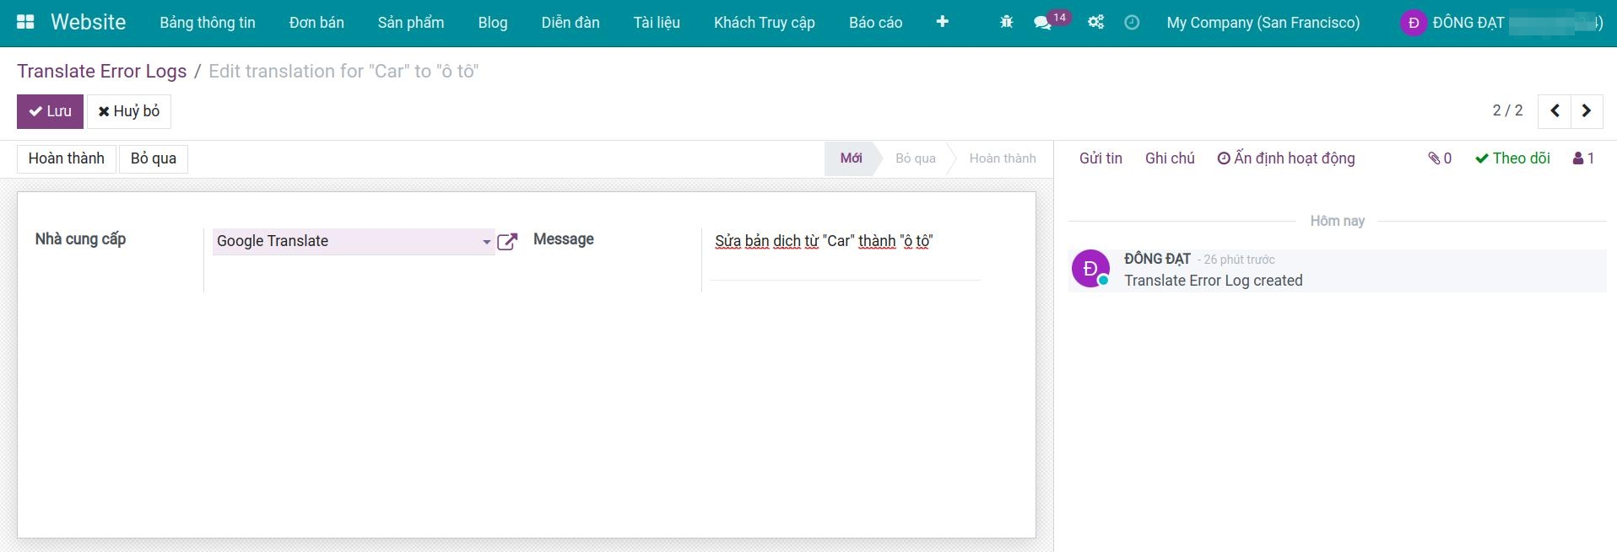Image resolution: width=1617 pixels, height=552 pixels.
Task: Open attachments paperclip counter
Action: pyautogui.click(x=1439, y=158)
